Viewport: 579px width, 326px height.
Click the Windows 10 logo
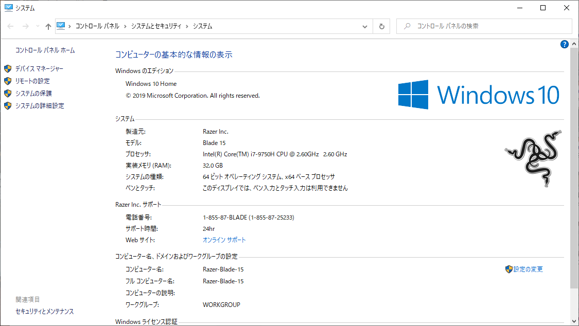[x=479, y=95]
